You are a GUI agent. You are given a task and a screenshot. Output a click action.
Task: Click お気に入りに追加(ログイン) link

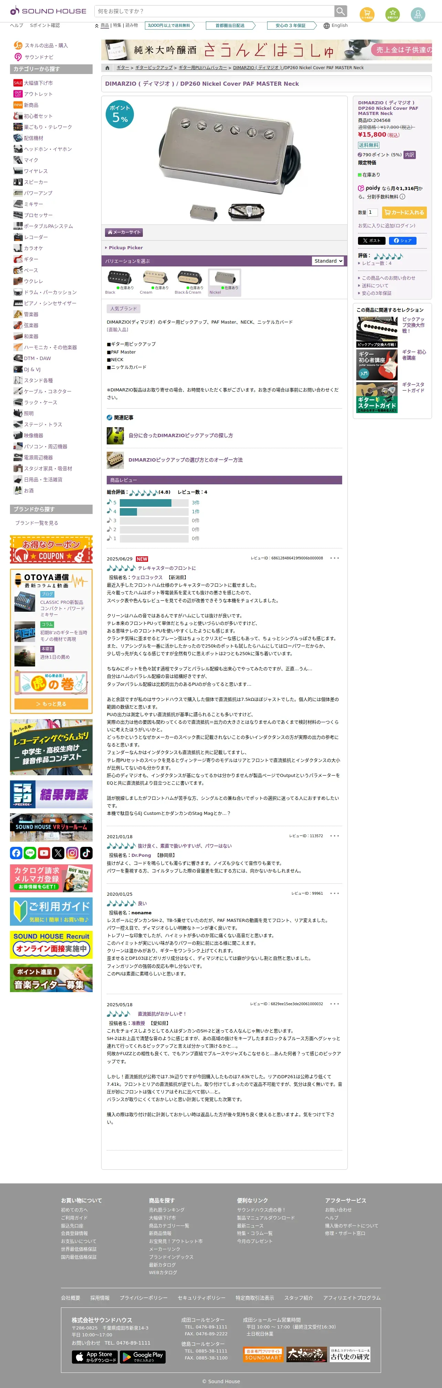[x=387, y=226]
